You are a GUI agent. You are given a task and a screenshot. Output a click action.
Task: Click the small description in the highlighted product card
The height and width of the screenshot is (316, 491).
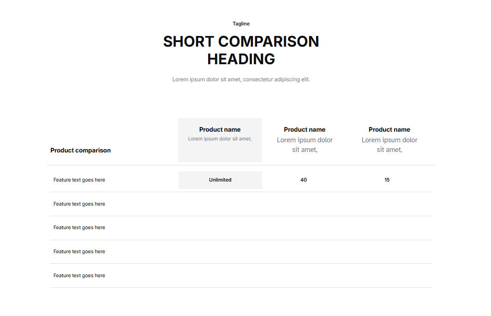pos(220,139)
